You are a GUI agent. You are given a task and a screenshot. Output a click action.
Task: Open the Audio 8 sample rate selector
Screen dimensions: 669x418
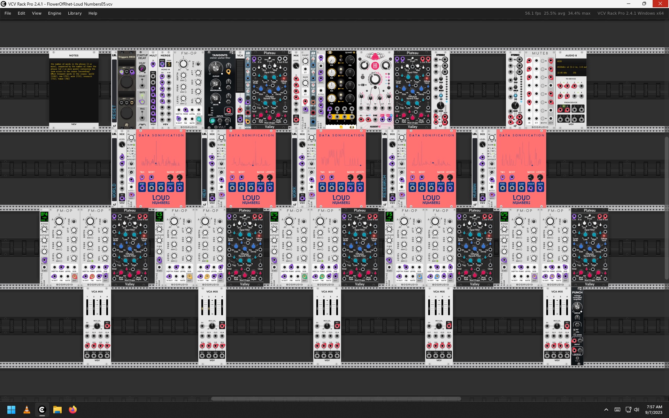click(563, 73)
